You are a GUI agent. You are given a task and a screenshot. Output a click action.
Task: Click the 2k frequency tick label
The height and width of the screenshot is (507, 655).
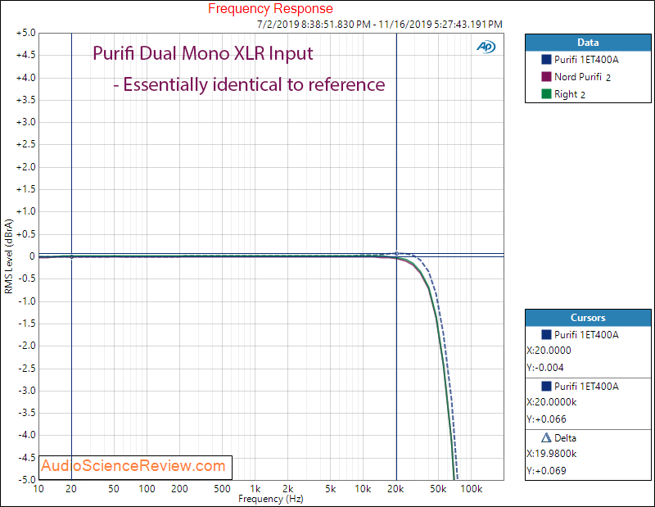click(288, 489)
